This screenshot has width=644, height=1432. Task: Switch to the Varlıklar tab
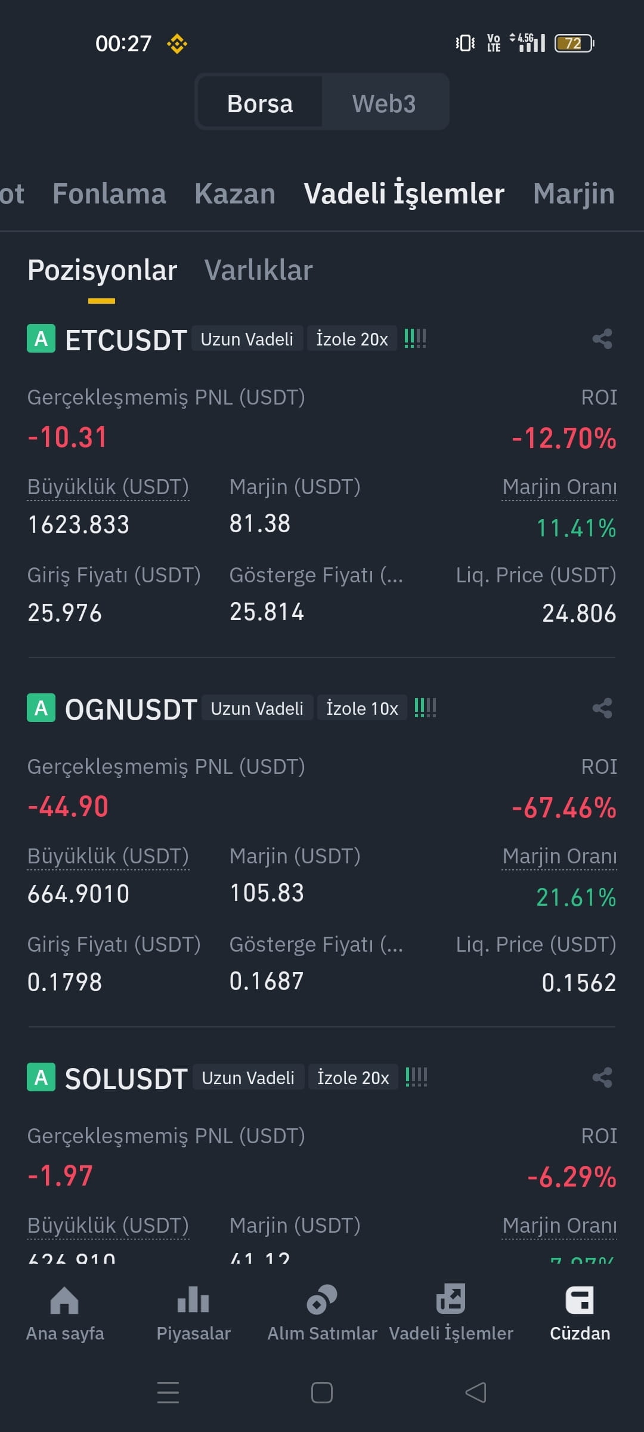tap(258, 270)
